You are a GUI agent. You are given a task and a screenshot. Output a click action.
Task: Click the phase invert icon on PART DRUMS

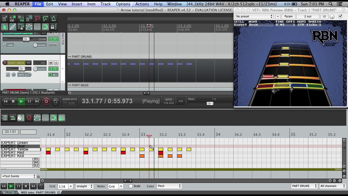coord(14,75)
